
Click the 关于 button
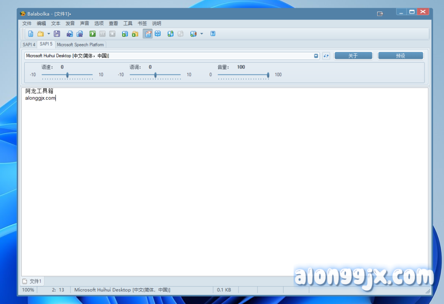click(353, 56)
